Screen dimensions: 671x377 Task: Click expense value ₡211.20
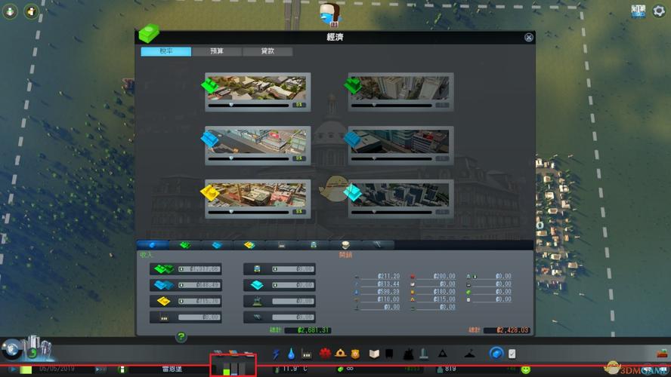[x=388, y=276]
